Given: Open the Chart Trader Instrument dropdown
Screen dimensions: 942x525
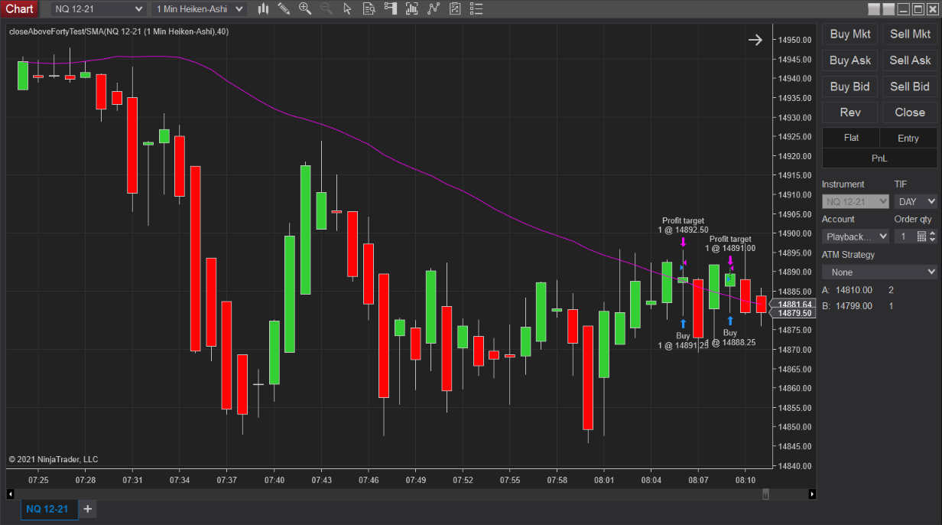Looking at the screenshot, I should [856, 201].
